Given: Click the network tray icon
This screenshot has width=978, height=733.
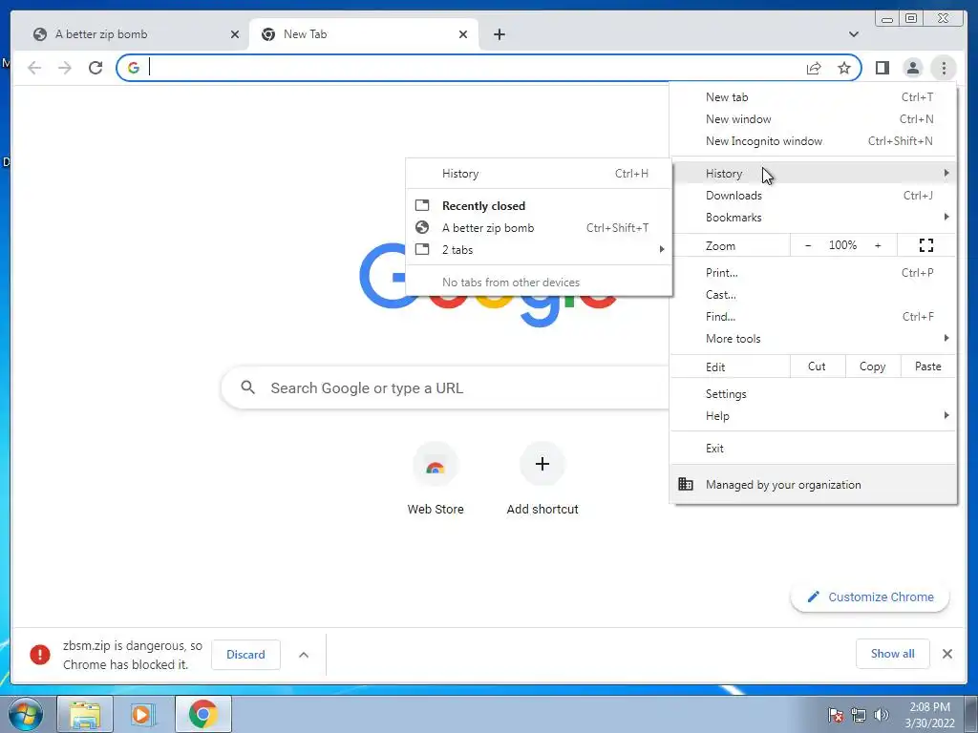Looking at the screenshot, I should (x=859, y=715).
